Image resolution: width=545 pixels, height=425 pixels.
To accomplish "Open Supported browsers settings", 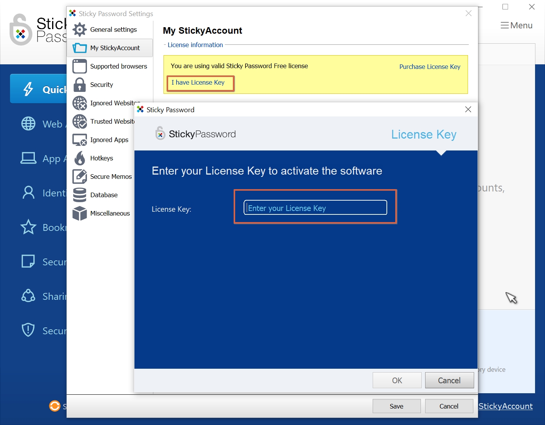I will pos(110,66).
